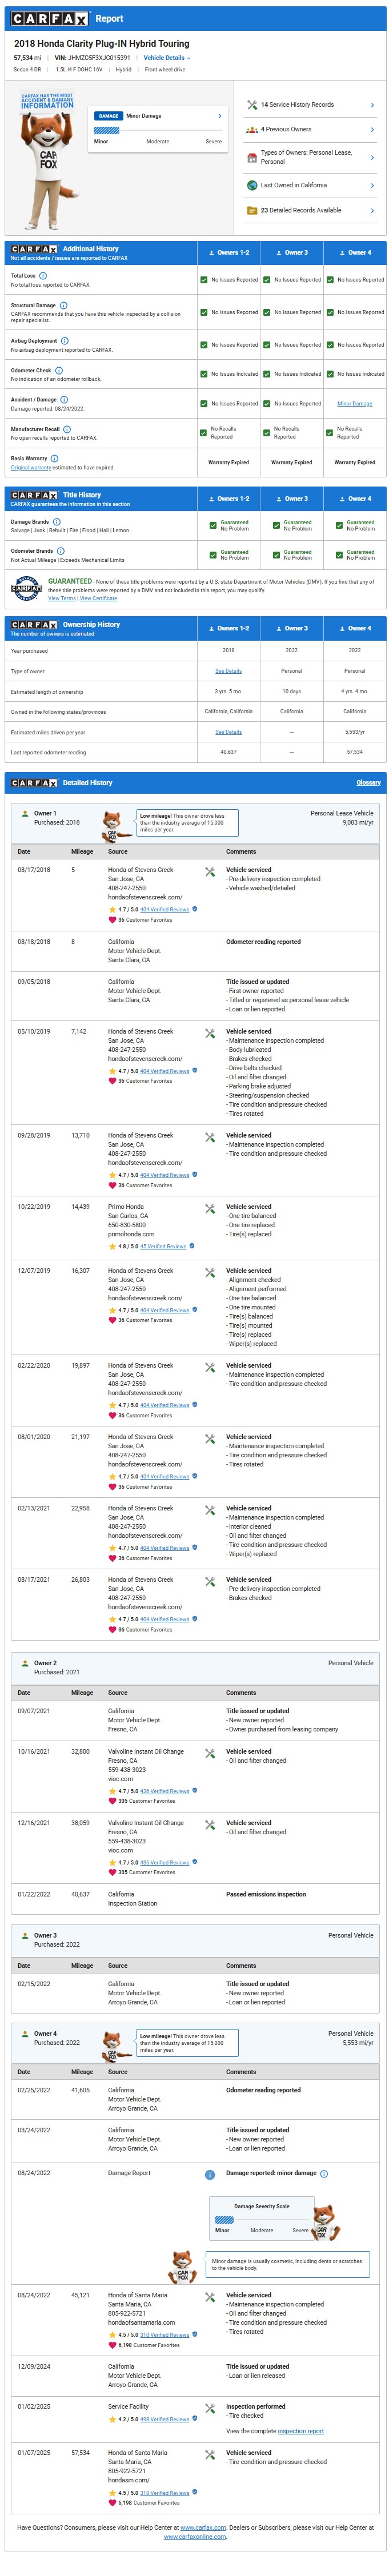Toggle Owners 1-2 Total Loss checkbox

(x=204, y=280)
